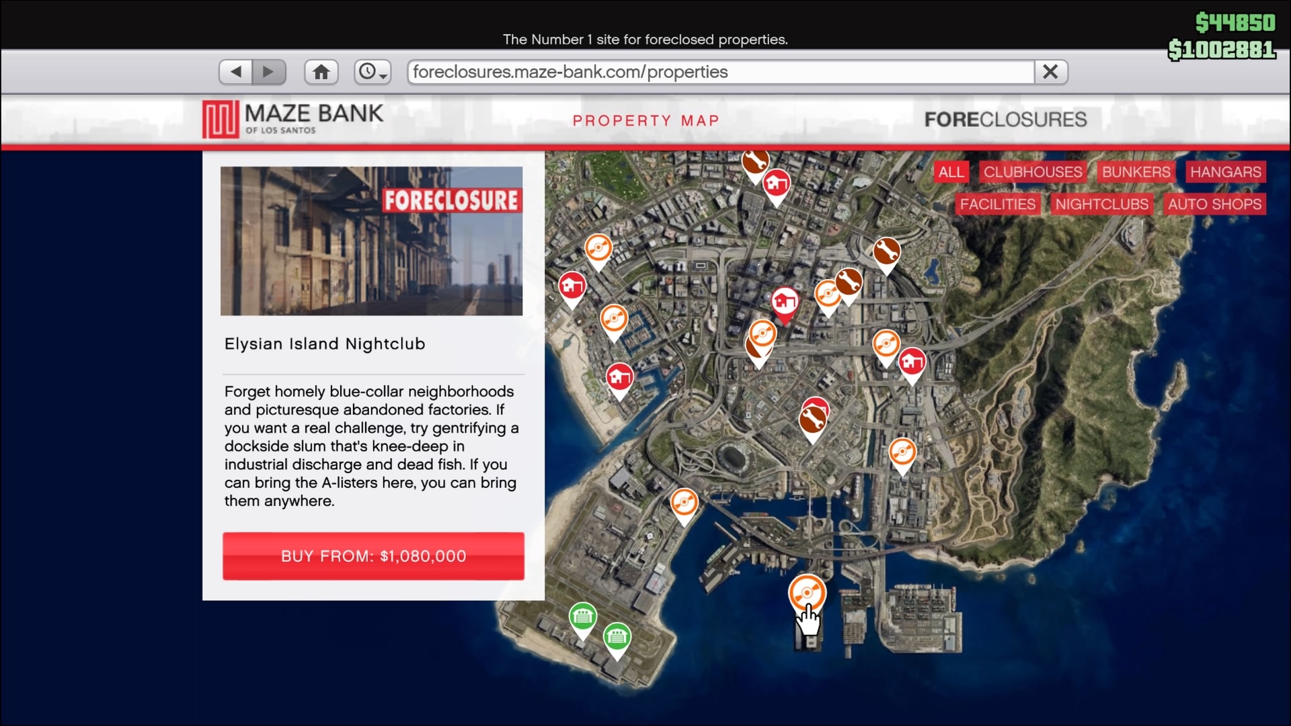Click the $44850 cash balance display

tap(1235, 23)
